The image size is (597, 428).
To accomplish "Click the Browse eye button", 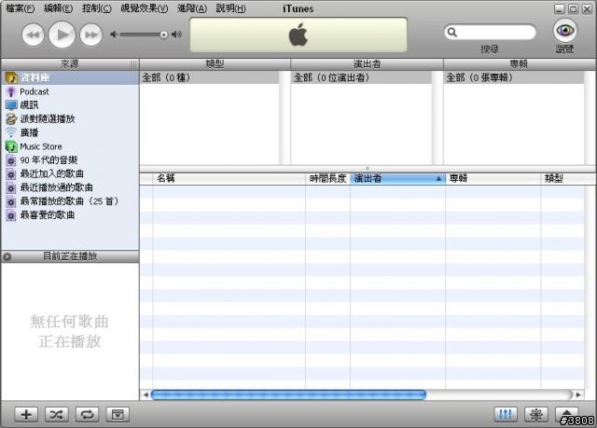I will click(x=565, y=30).
